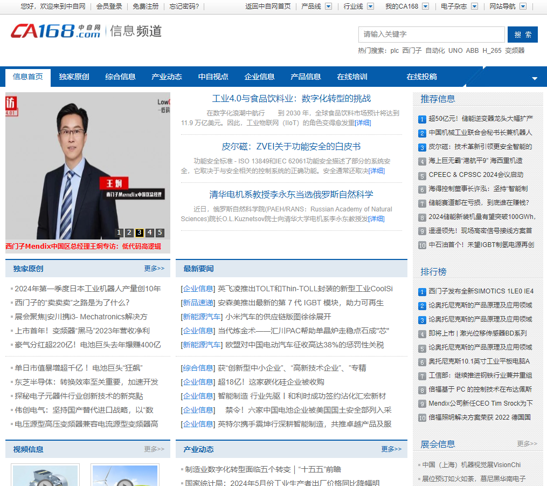Open headline 皮尔磁：ZVEI关于功能安全的白皮书

tap(292, 147)
